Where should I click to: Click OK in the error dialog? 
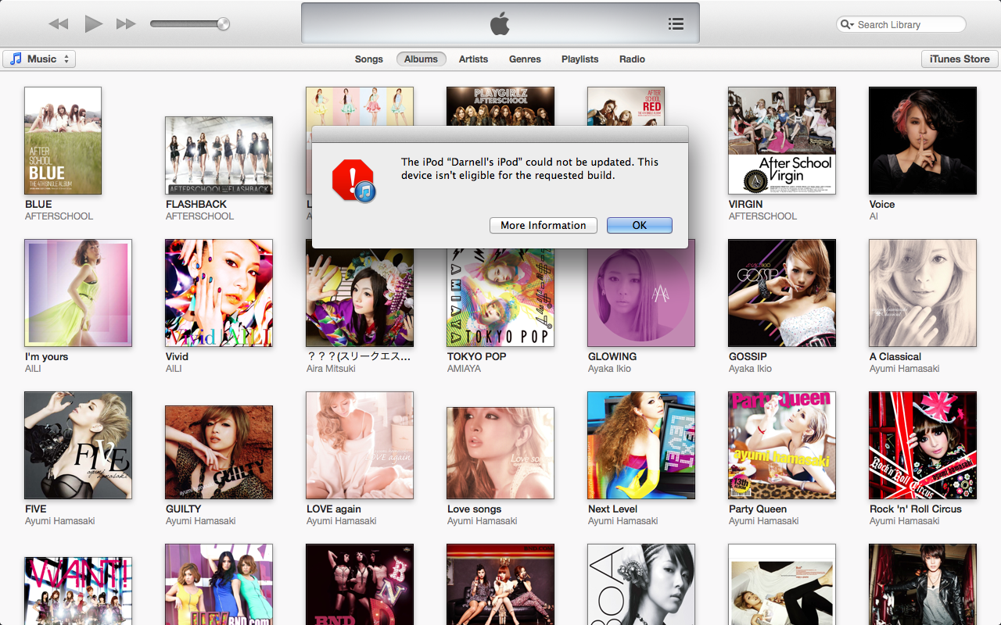click(640, 225)
